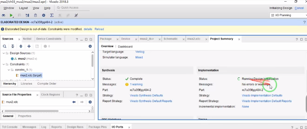Switch to the Netlist tab

(27, 39)
